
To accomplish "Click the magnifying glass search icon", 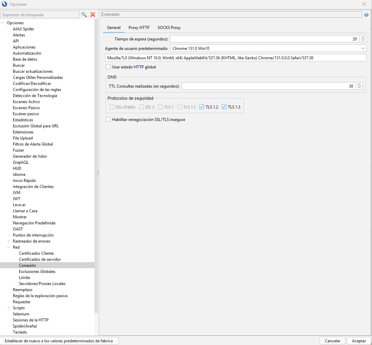I will [x=84, y=14].
